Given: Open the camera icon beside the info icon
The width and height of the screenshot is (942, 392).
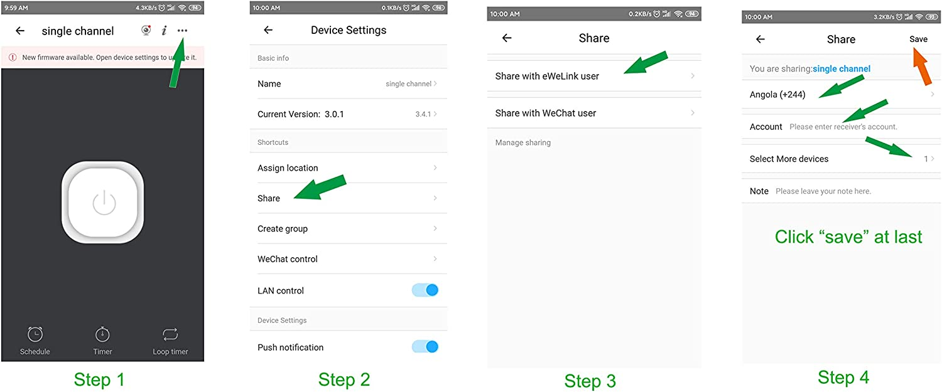Looking at the screenshot, I should click(146, 30).
